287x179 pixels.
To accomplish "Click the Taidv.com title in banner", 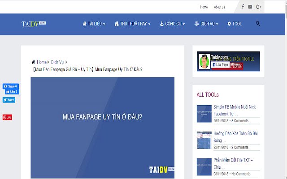I will pyautogui.click(x=219, y=57).
